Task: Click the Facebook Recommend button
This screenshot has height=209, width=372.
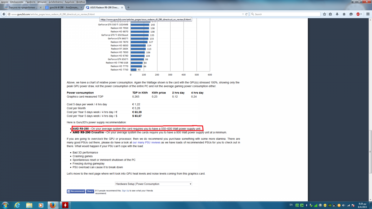Action: tap(76, 191)
